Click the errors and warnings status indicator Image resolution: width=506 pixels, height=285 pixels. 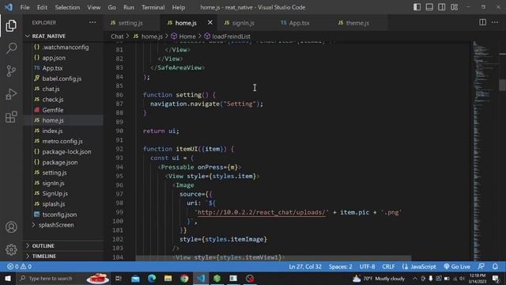click(x=19, y=267)
